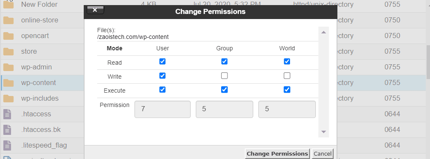This screenshot has width=430, height=159.
Task: Click the Cancel button
Action: [x=323, y=154]
